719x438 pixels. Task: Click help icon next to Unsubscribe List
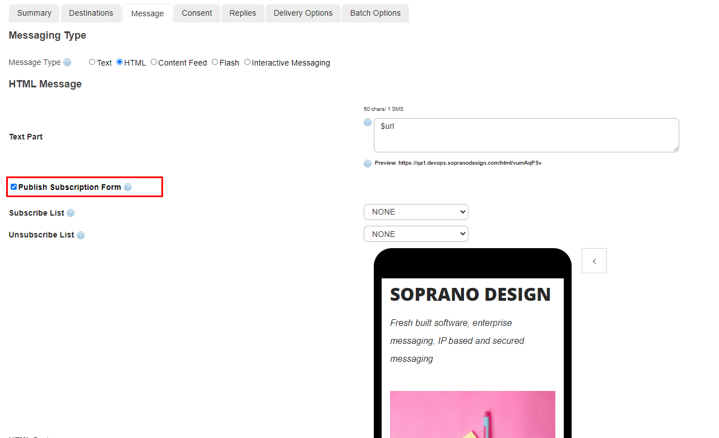pyautogui.click(x=81, y=235)
